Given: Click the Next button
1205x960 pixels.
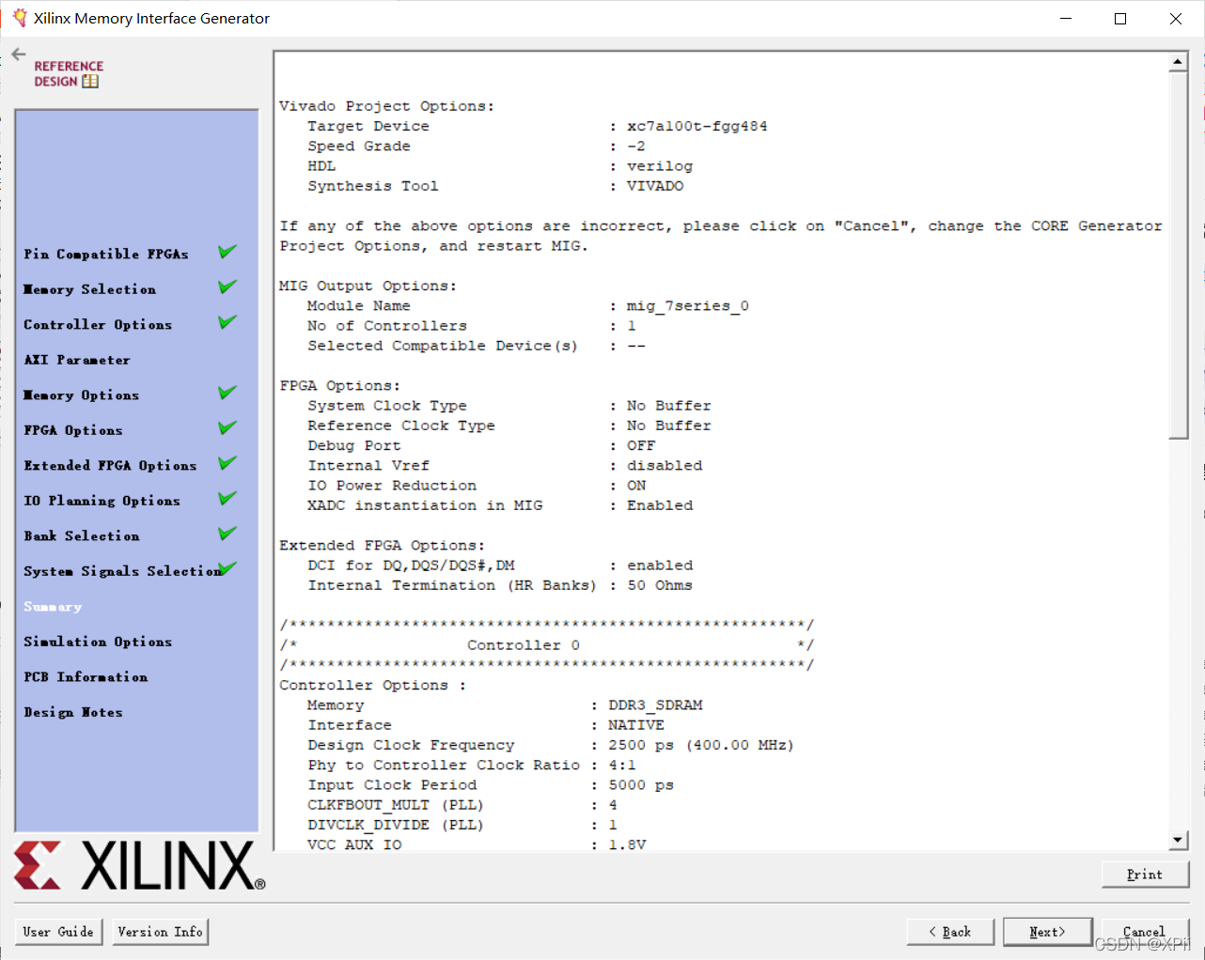Looking at the screenshot, I should (x=1047, y=932).
